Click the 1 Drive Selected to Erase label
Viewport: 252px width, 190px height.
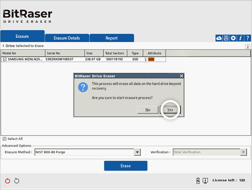23,46
